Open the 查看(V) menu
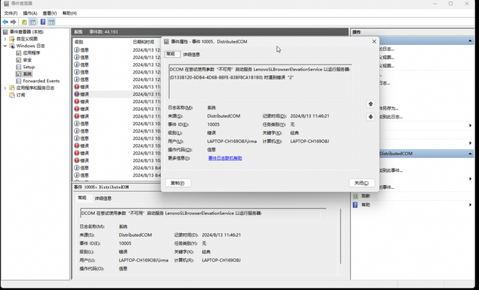This screenshot has width=479, height=290. 50,13
